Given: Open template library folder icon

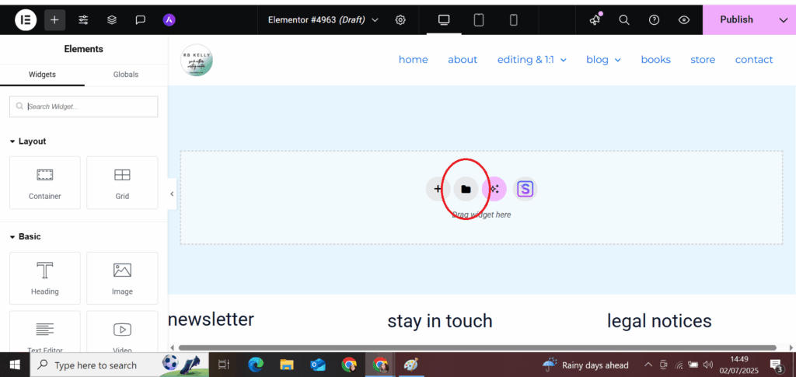Looking at the screenshot, I should (x=466, y=189).
